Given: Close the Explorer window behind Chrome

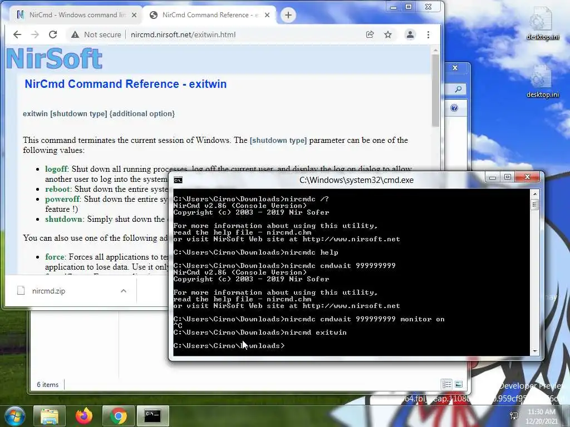Looking at the screenshot, I should [455, 68].
